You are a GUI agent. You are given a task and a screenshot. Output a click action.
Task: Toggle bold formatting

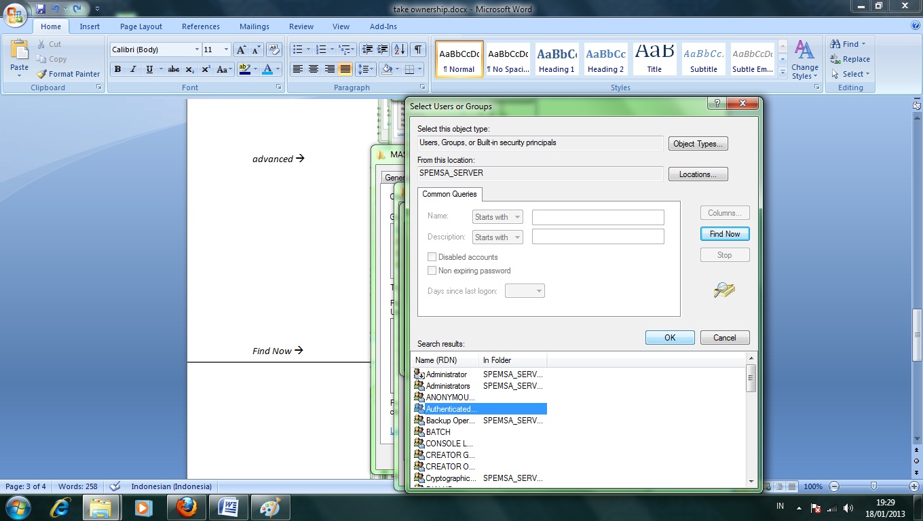pos(117,69)
